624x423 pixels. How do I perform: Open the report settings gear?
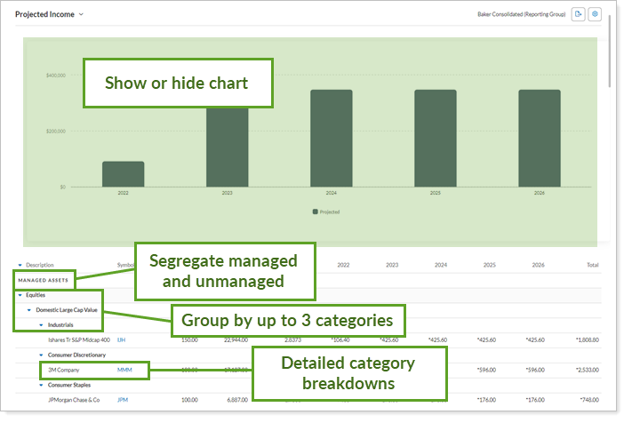pyautogui.click(x=595, y=15)
